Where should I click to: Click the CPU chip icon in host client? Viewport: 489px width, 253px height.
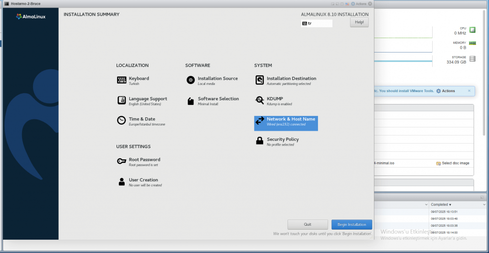[472, 30]
